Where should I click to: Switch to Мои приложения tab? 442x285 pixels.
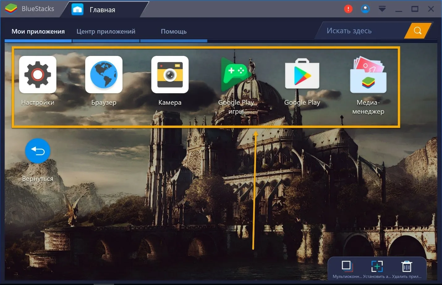click(x=38, y=31)
